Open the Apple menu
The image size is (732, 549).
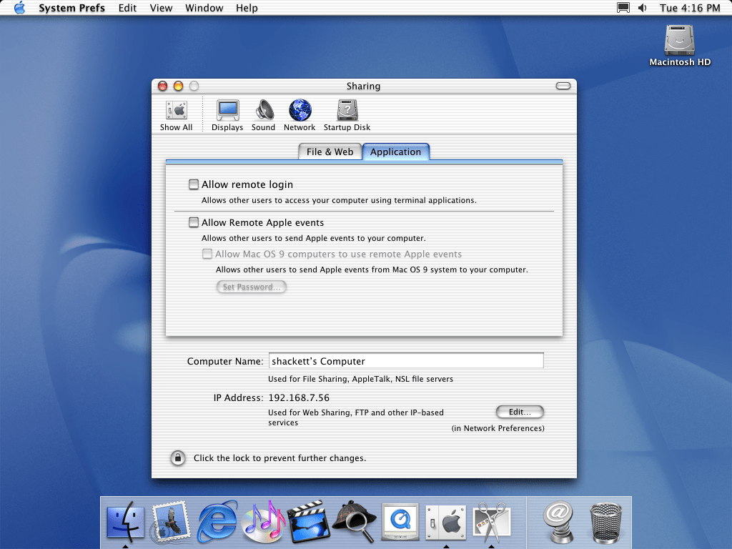coord(19,8)
